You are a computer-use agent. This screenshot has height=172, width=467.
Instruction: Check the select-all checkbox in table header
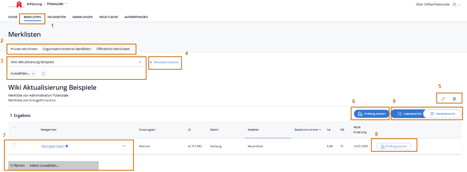[x=14, y=129]
